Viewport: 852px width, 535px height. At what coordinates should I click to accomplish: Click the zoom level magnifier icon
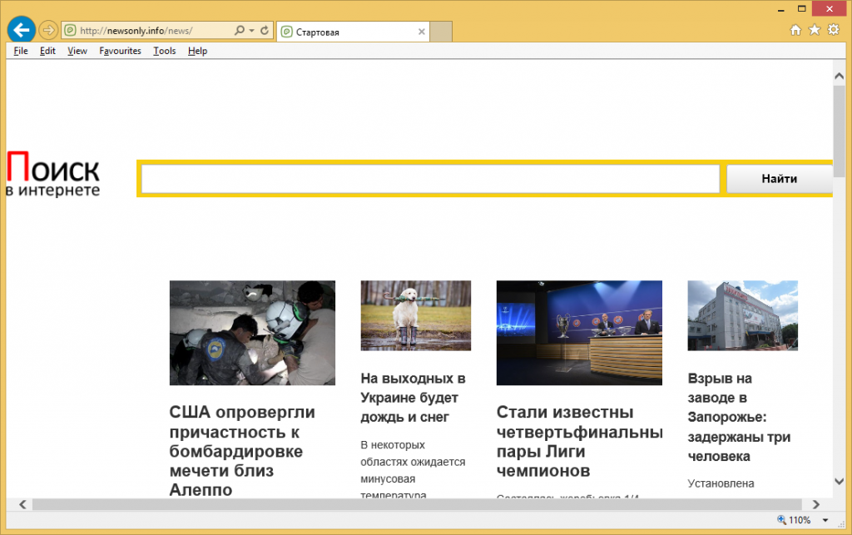pos(780,520)
